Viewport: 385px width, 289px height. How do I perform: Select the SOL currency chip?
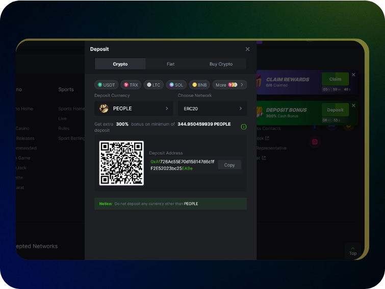click(x=176, y=85)
